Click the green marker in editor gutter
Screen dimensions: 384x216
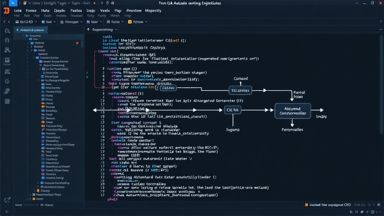87,77
